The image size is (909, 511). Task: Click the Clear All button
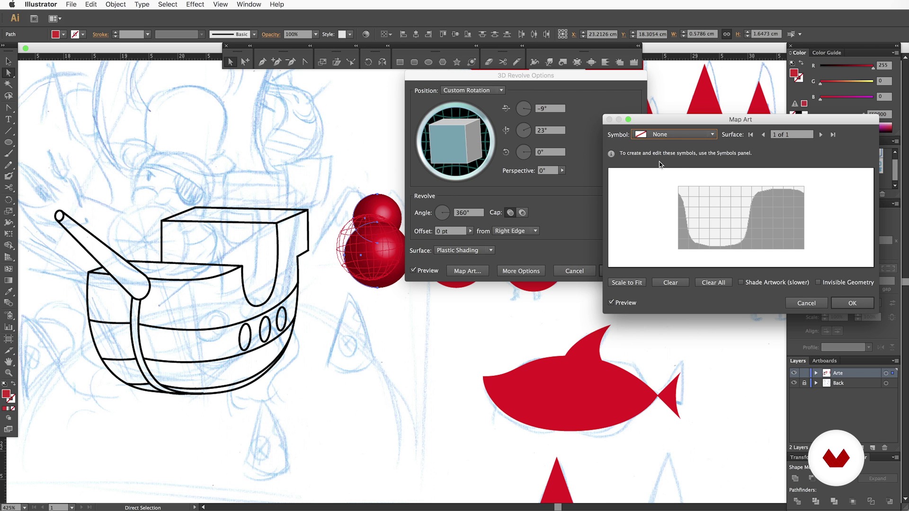(713, 282)
